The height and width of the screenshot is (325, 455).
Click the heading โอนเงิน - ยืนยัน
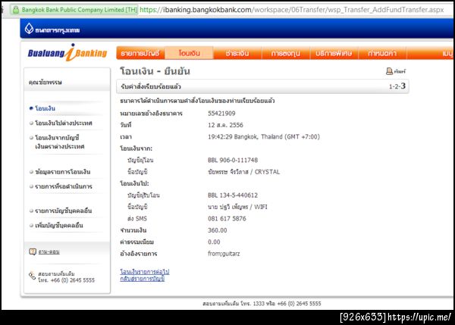coord(155,71)
